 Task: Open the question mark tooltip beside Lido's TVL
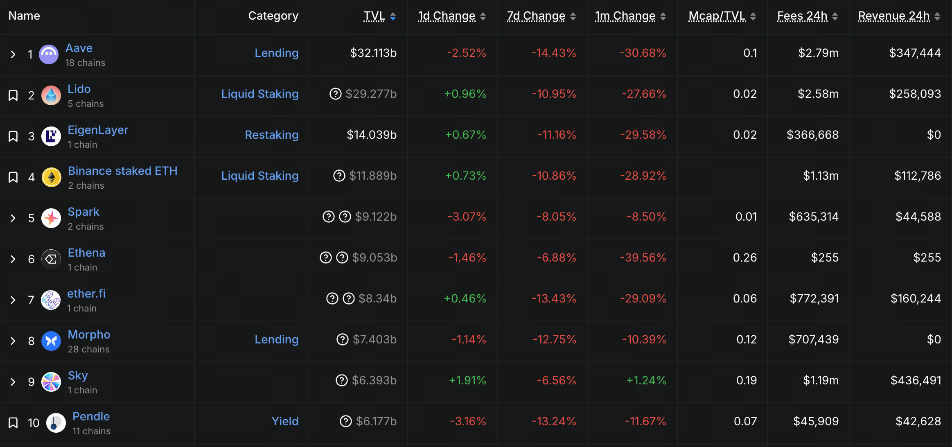[335, 94]
